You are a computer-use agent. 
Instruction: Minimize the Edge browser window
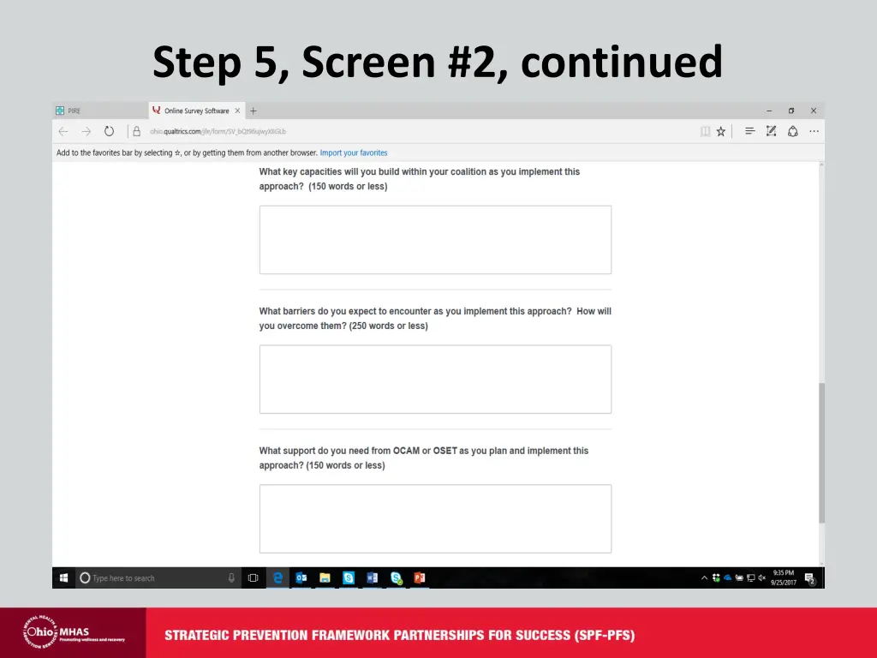(769, 111)
